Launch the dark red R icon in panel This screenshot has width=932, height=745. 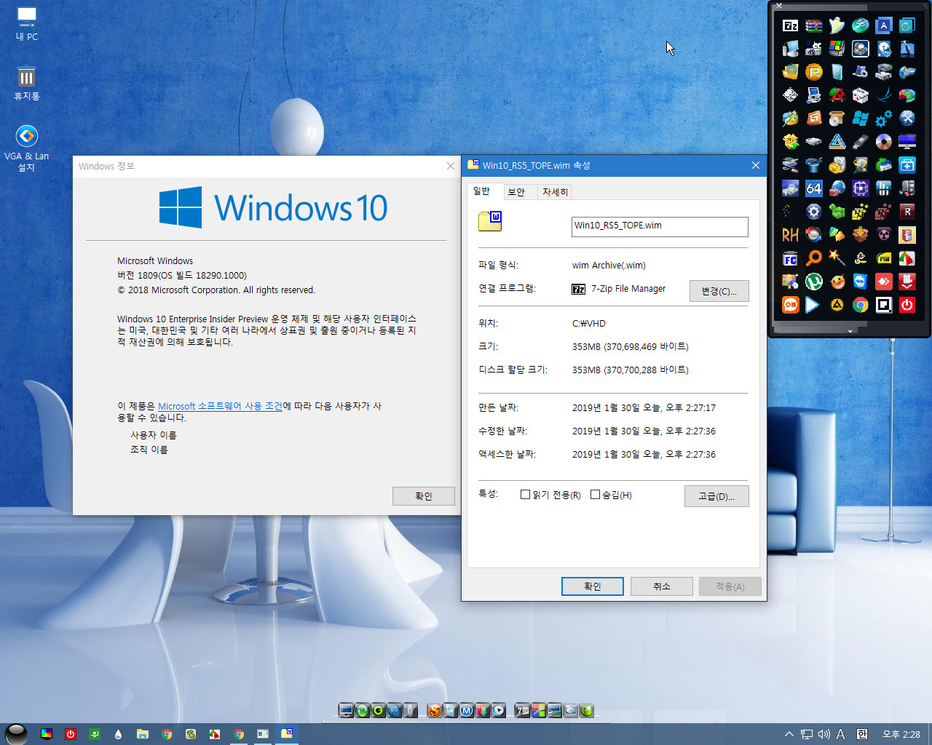907,212
